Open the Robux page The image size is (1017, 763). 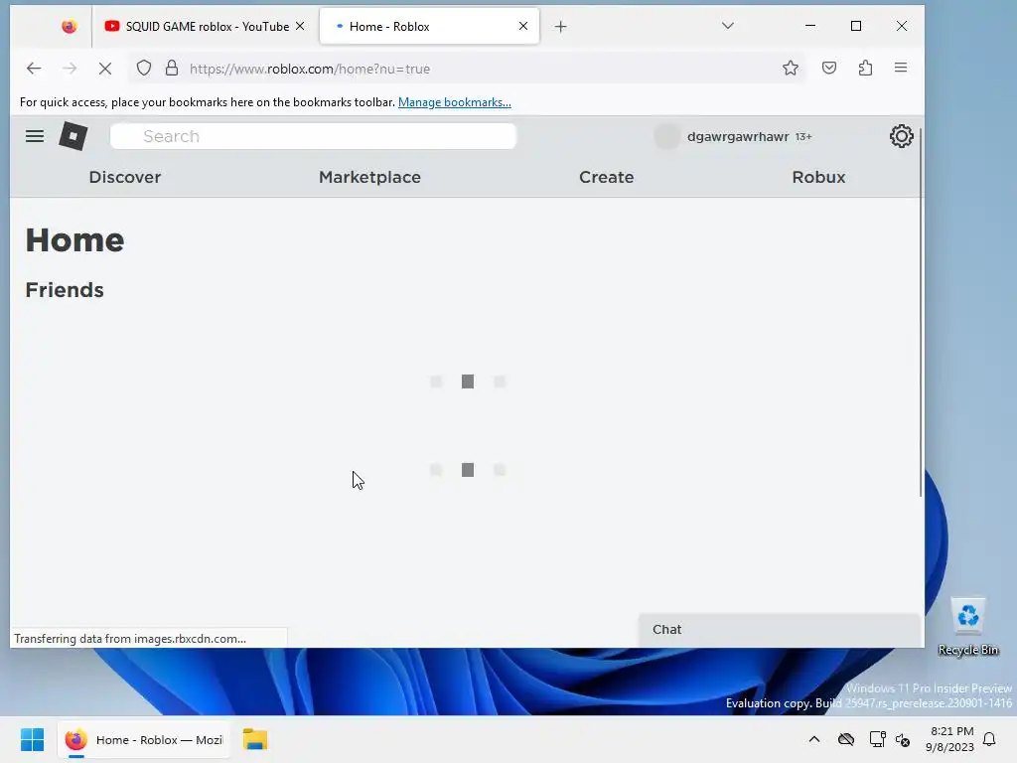(818, 177)
